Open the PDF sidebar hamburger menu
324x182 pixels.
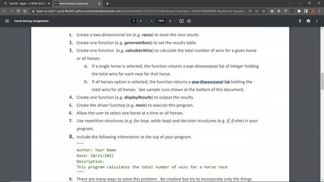(7, 21)
